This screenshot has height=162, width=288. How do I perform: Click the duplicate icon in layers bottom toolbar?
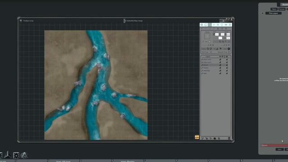pyautogui.click(x=219, y=138)
